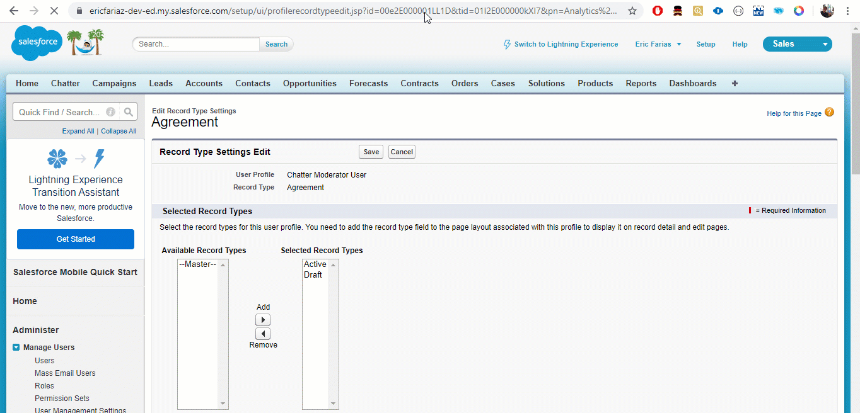860x413 pixels.
Task: Click the NEW badge extension icon
Action: point(758,11)
